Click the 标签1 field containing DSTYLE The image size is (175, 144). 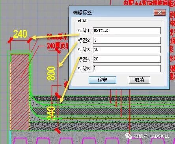coord(127,31)
